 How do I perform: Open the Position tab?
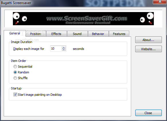coord(36,34)
